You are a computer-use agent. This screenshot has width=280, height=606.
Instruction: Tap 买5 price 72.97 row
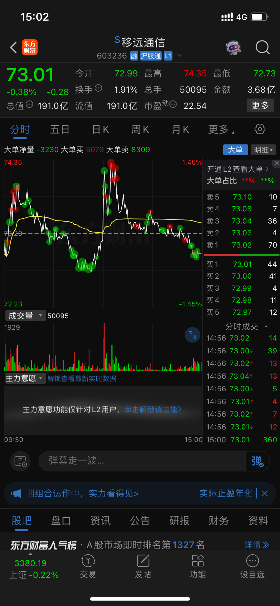[241, 312]
